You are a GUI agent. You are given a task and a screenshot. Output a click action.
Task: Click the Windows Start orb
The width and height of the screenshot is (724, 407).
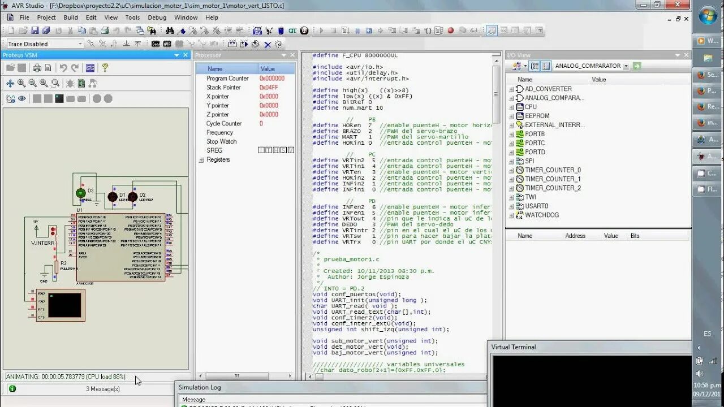coord(708,15)
